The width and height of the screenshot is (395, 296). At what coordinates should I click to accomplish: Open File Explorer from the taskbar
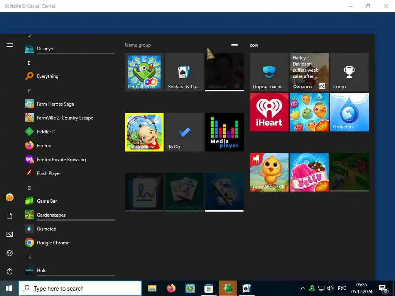click(152, 288)
